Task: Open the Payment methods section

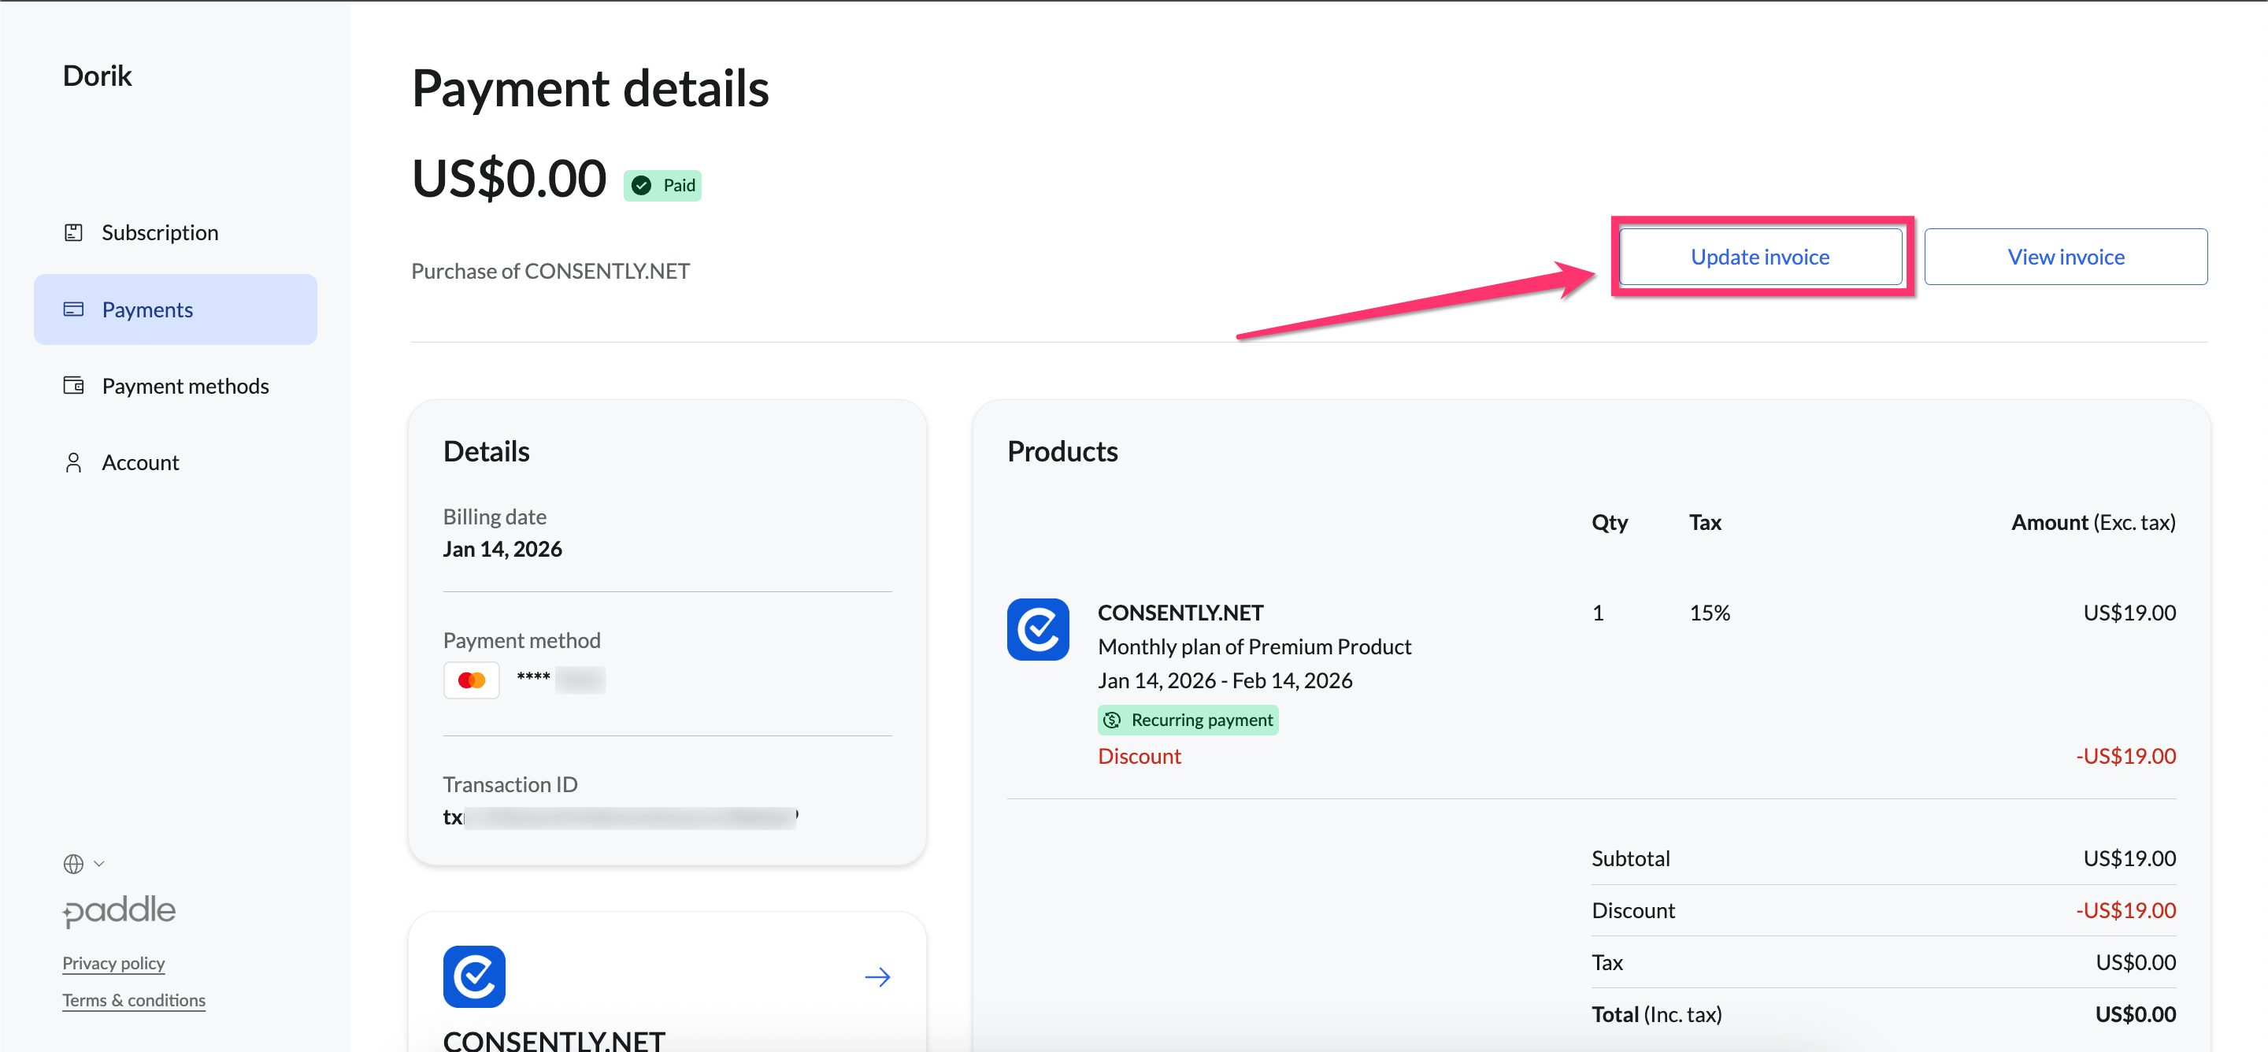Action: pos(185,386)
